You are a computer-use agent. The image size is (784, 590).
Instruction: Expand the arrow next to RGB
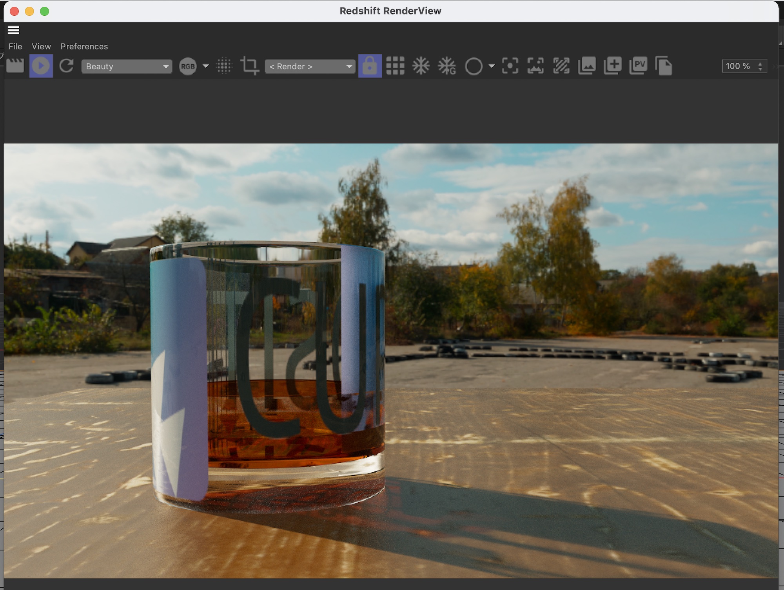click(x=206, y=66)
